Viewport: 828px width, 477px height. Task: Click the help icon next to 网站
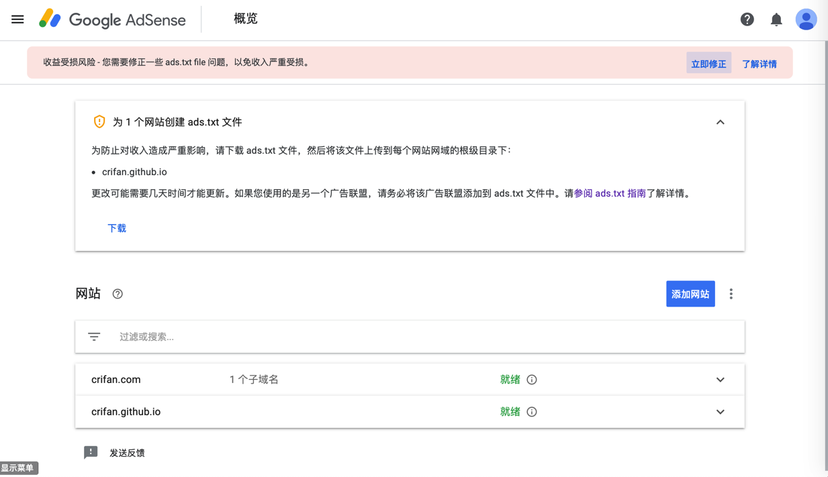(x=118, y=294)
